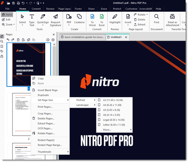Open the Help ribbon tab
This screenshot has height=163, width=189.
click(158, 9)
